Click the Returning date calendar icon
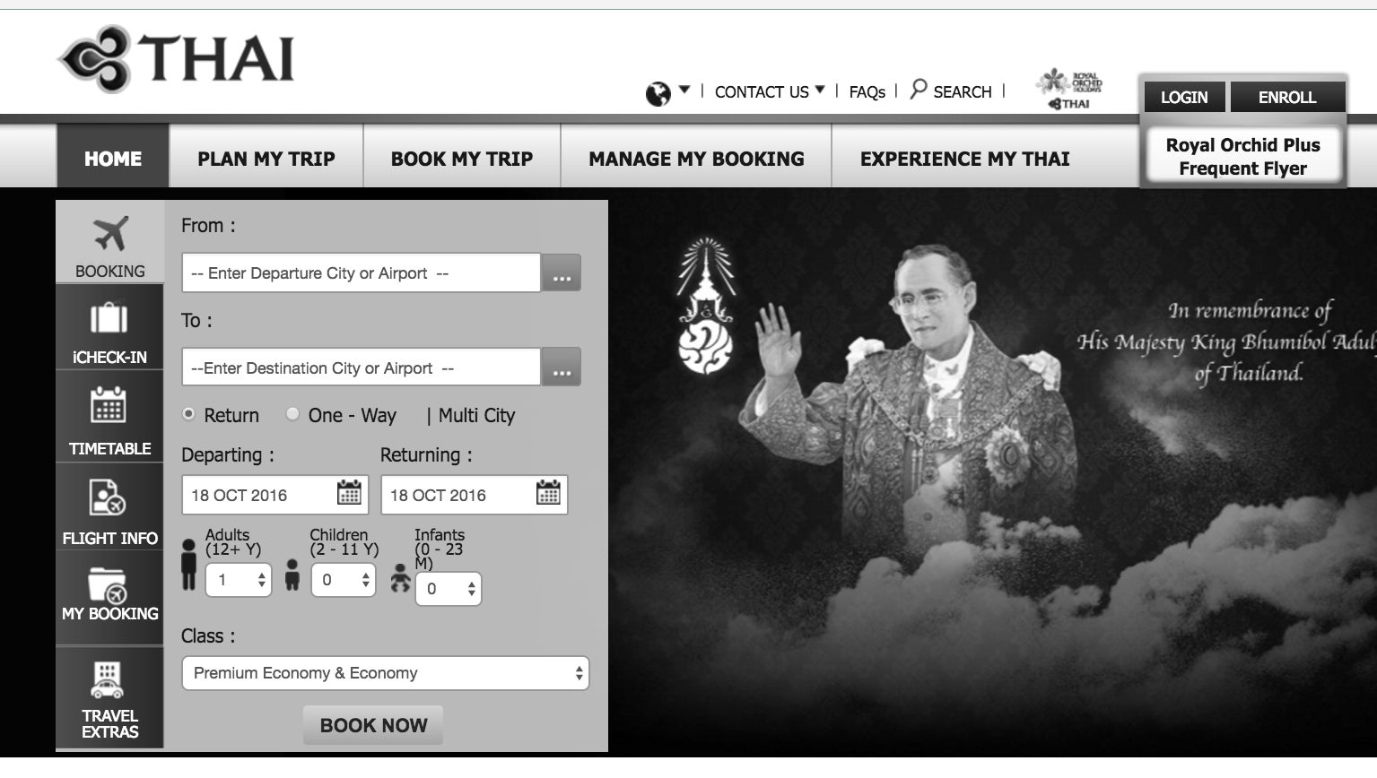This screenshot has height=778, width=1377. pos(548,492)
